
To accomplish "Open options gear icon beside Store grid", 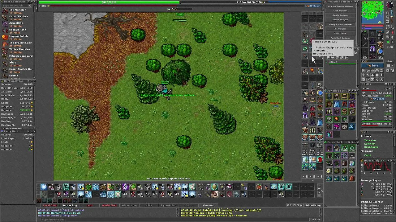I will (x=387, y=70).
